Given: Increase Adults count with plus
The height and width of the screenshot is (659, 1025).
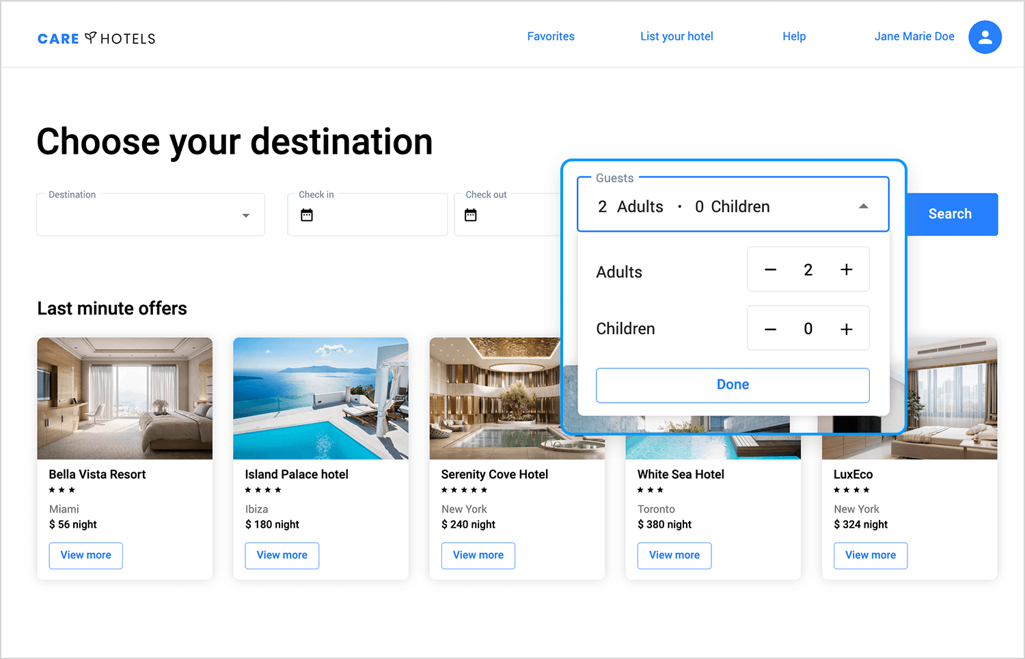Looking at the screenshot, I should (x=846, y=269).
